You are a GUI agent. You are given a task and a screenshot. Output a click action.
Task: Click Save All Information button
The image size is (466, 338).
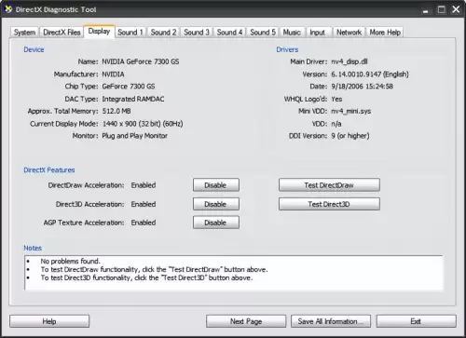tap(331, 321)
